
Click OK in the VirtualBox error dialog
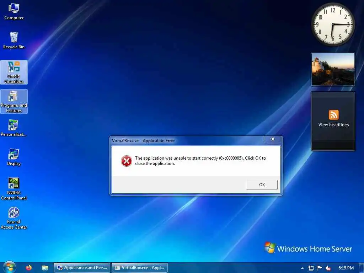(x=262, y=185)
